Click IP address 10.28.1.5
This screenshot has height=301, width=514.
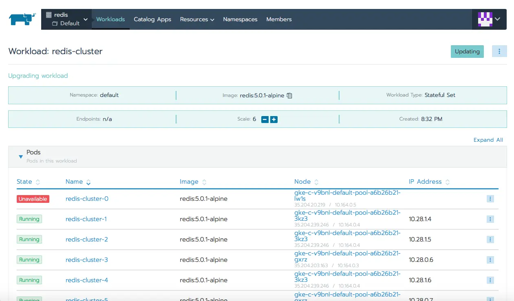[420, 239]
